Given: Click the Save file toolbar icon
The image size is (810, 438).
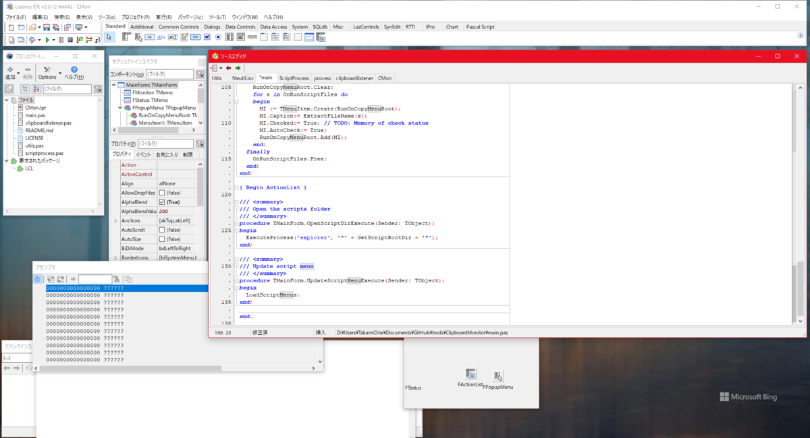Looking at the screenshot, I should pyautogui.click(x=47, y=28).
